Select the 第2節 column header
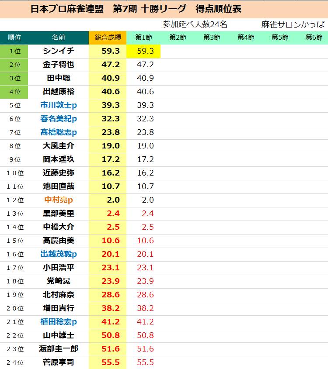Screen dimensions: 328x369 point(178,38)
